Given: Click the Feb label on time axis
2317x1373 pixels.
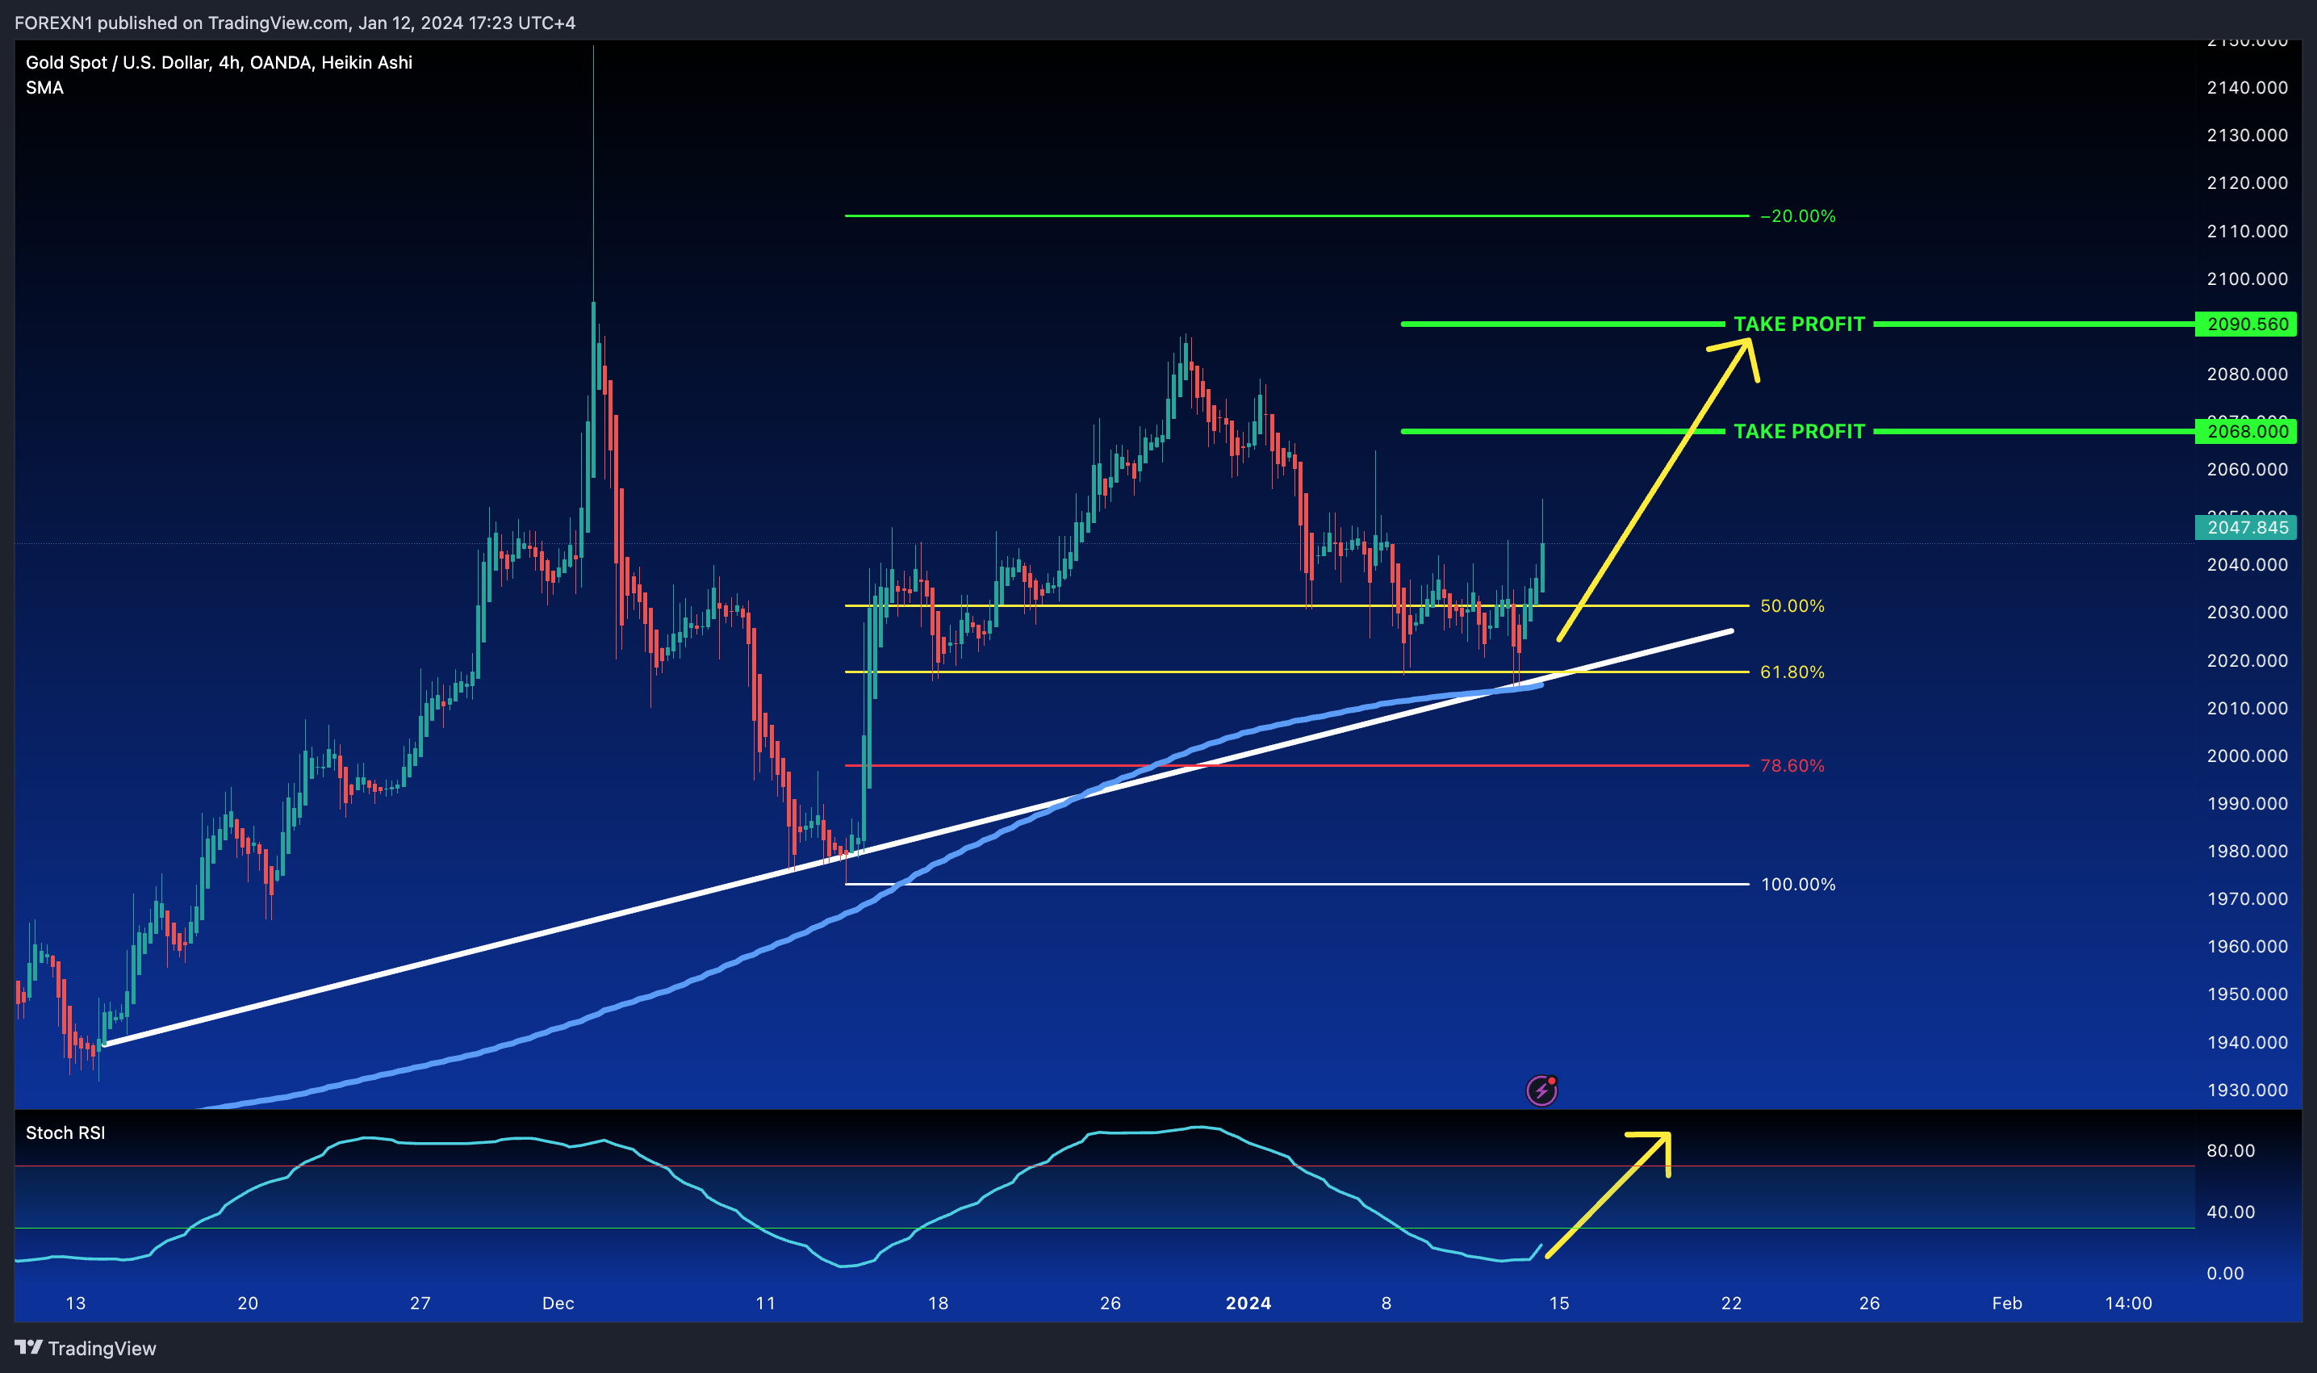Looking at the screenshot, I should [2006, 1303].
